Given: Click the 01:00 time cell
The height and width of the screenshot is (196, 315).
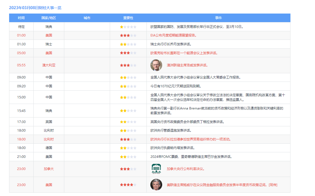Looking at the screenshot, I should (21, 35).
